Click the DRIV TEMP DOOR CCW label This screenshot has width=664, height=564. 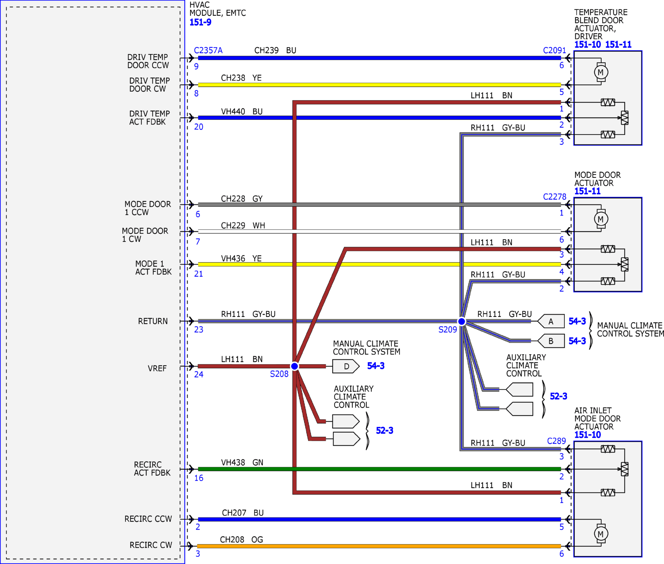[148, 61]
